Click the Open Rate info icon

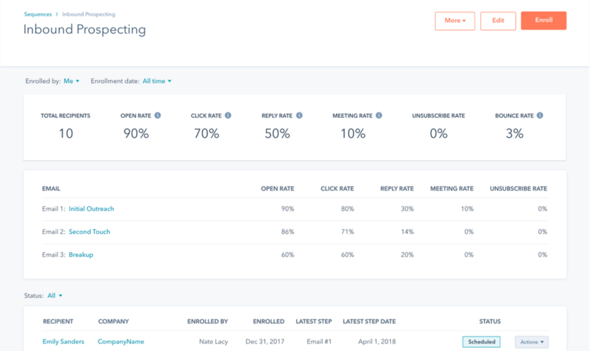[157, 116]
